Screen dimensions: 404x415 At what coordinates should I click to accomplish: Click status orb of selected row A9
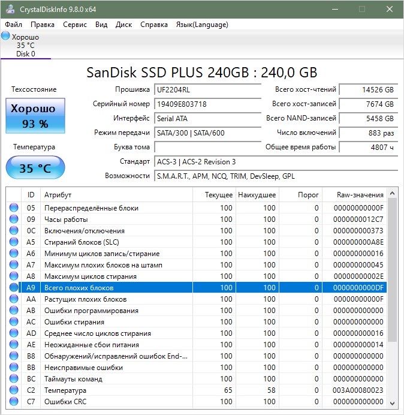pyautogui.click(x=14, y=287)
